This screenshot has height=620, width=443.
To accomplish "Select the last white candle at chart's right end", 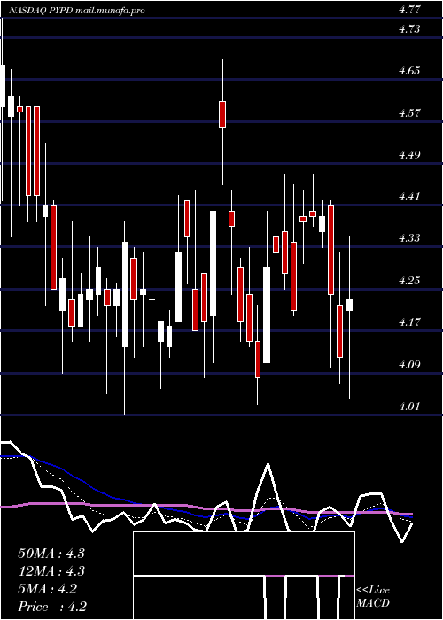I will pyautogui.click(x=349, y=306).
